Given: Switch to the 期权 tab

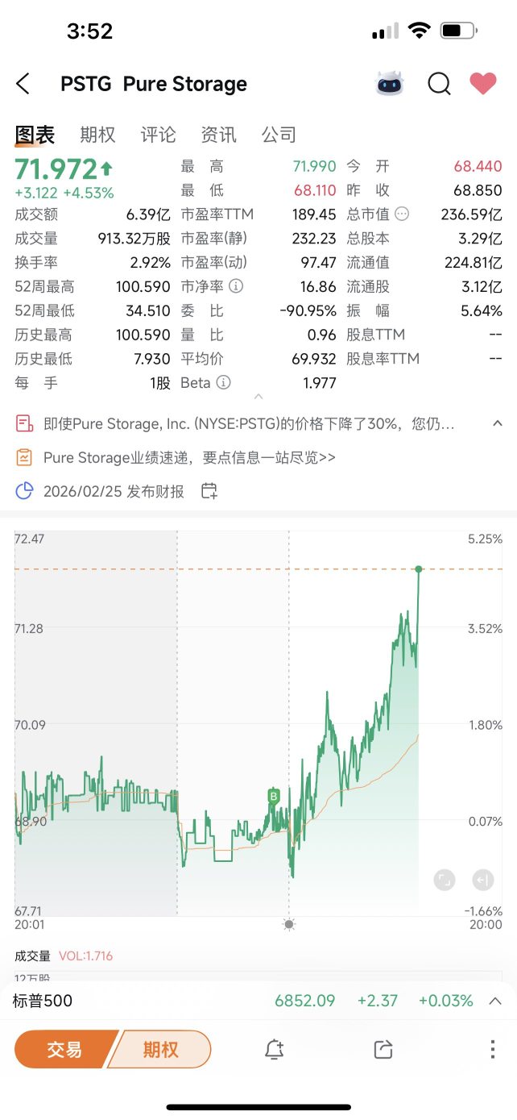Looking at the screenshot, I should (97, 135).
